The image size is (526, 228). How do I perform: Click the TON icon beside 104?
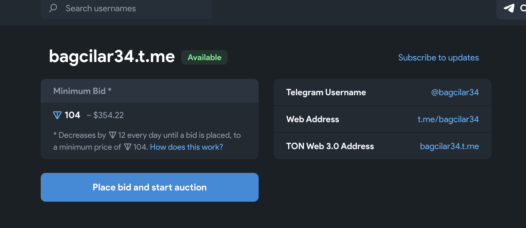click(x=57, y=115)
